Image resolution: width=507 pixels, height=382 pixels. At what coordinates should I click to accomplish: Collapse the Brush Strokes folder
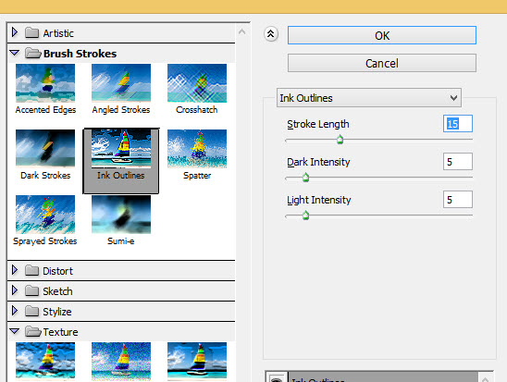pyautogui.click(x=15, y=53)
